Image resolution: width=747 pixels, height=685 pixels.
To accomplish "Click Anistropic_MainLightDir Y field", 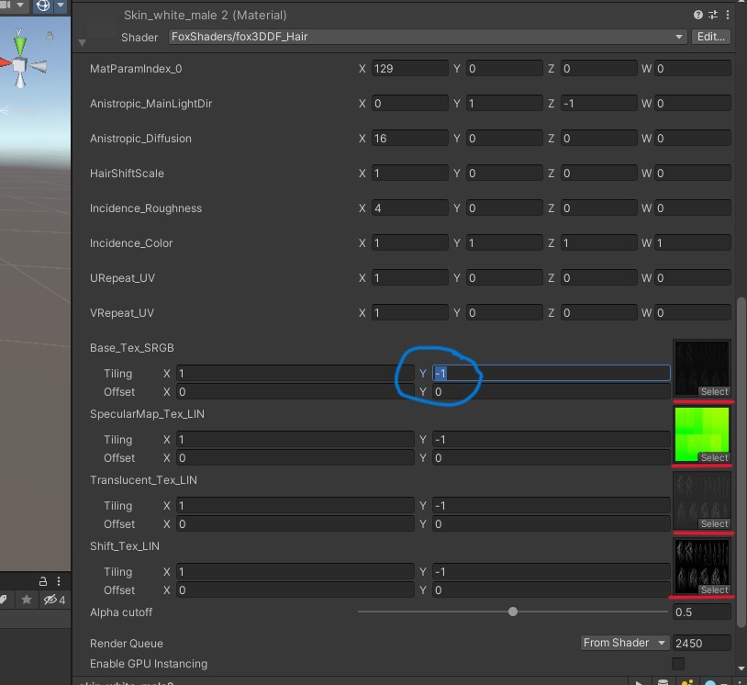I will pyautogui.click(x=504, y=103).
